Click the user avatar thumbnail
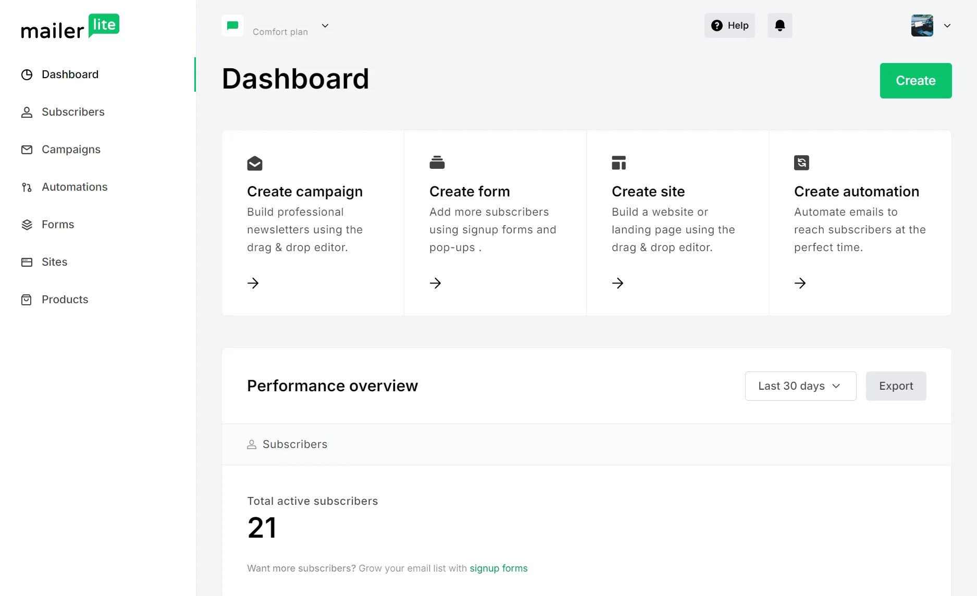The width and height of the screenshot is (977, 596). tap(922, 26)
